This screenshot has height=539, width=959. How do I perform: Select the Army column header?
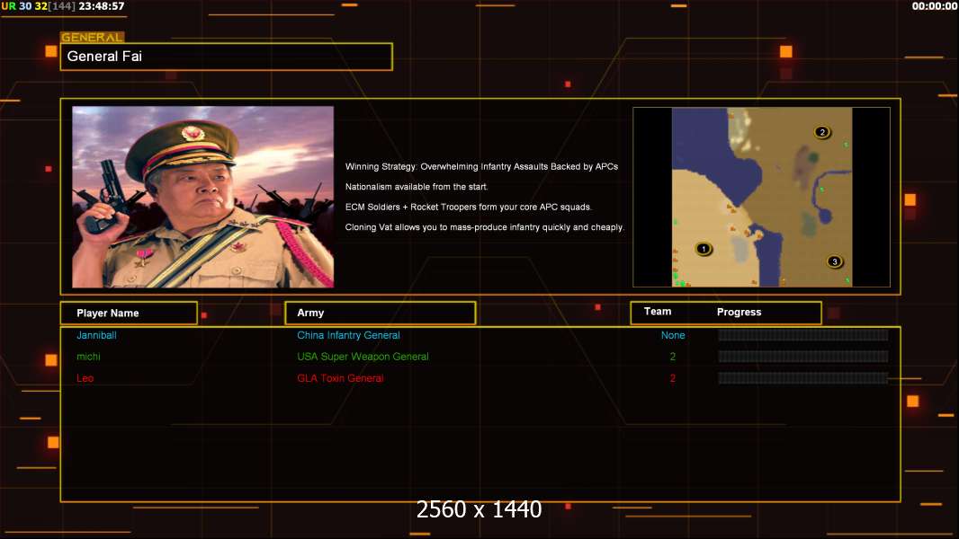381,313
